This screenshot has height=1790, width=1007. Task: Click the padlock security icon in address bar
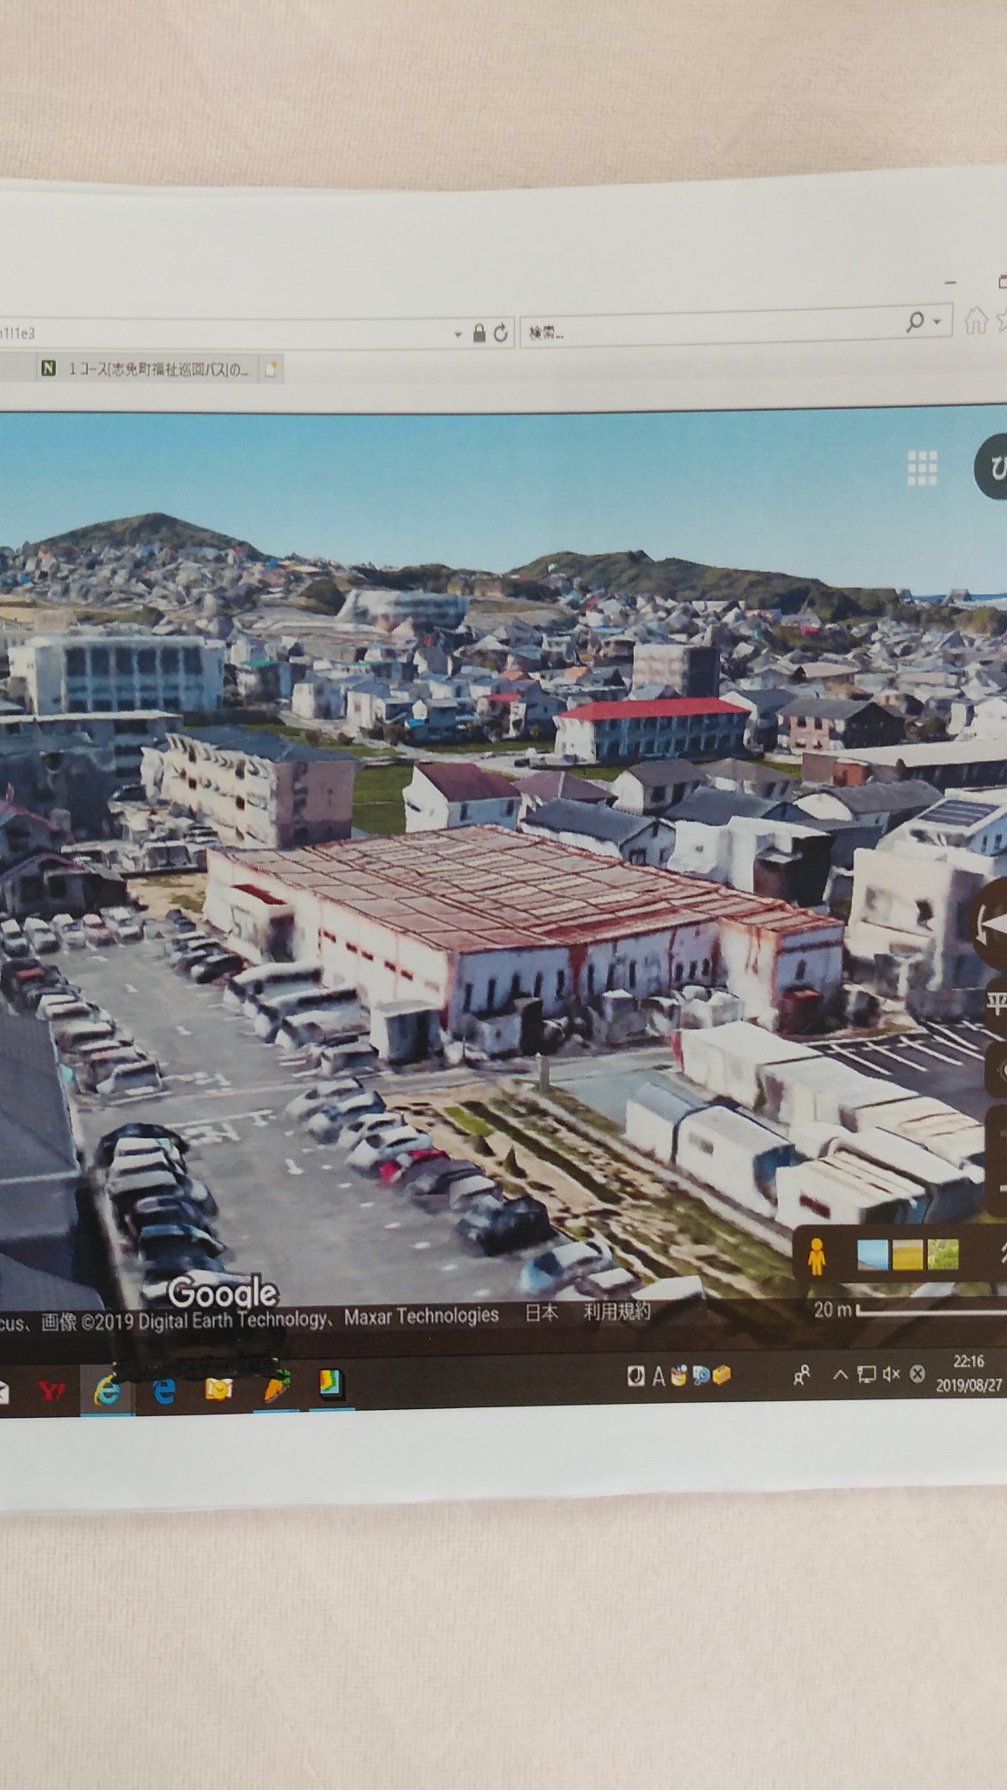[480, 333]
